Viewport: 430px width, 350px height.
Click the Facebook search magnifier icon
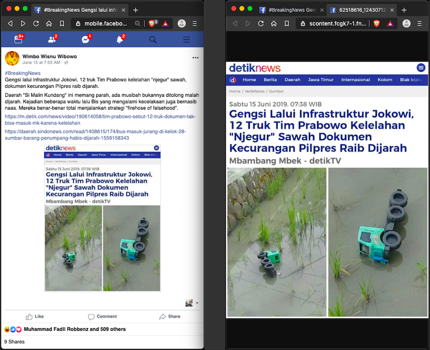coord(153,40)
